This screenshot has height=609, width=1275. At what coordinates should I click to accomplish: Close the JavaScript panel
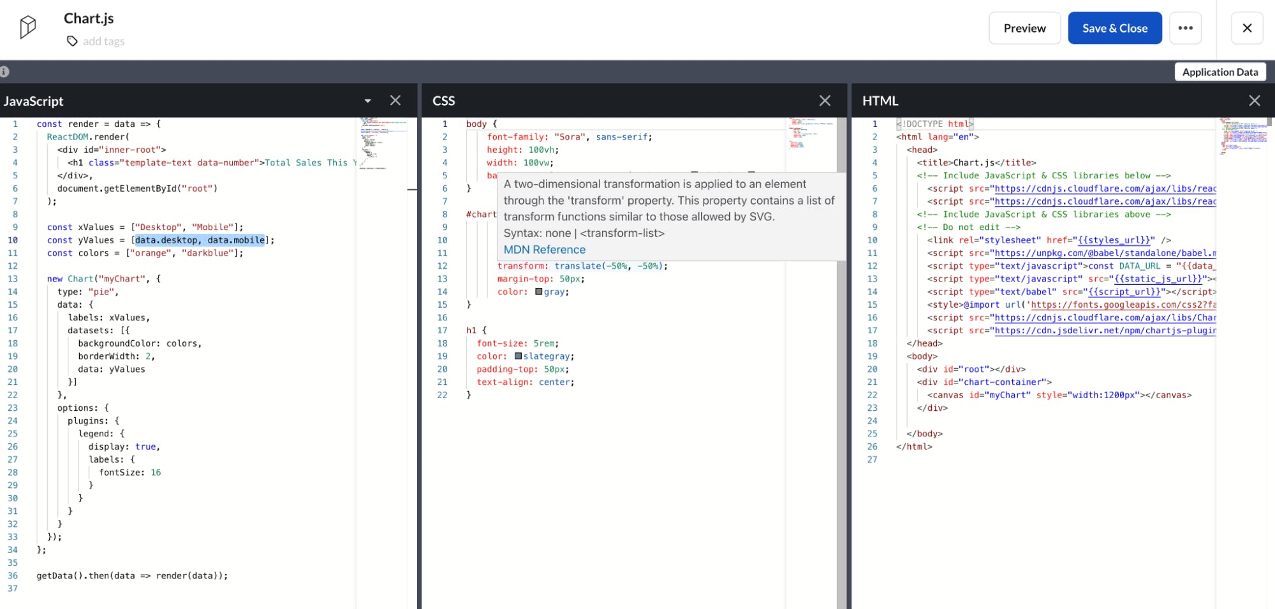coord(395,101)
